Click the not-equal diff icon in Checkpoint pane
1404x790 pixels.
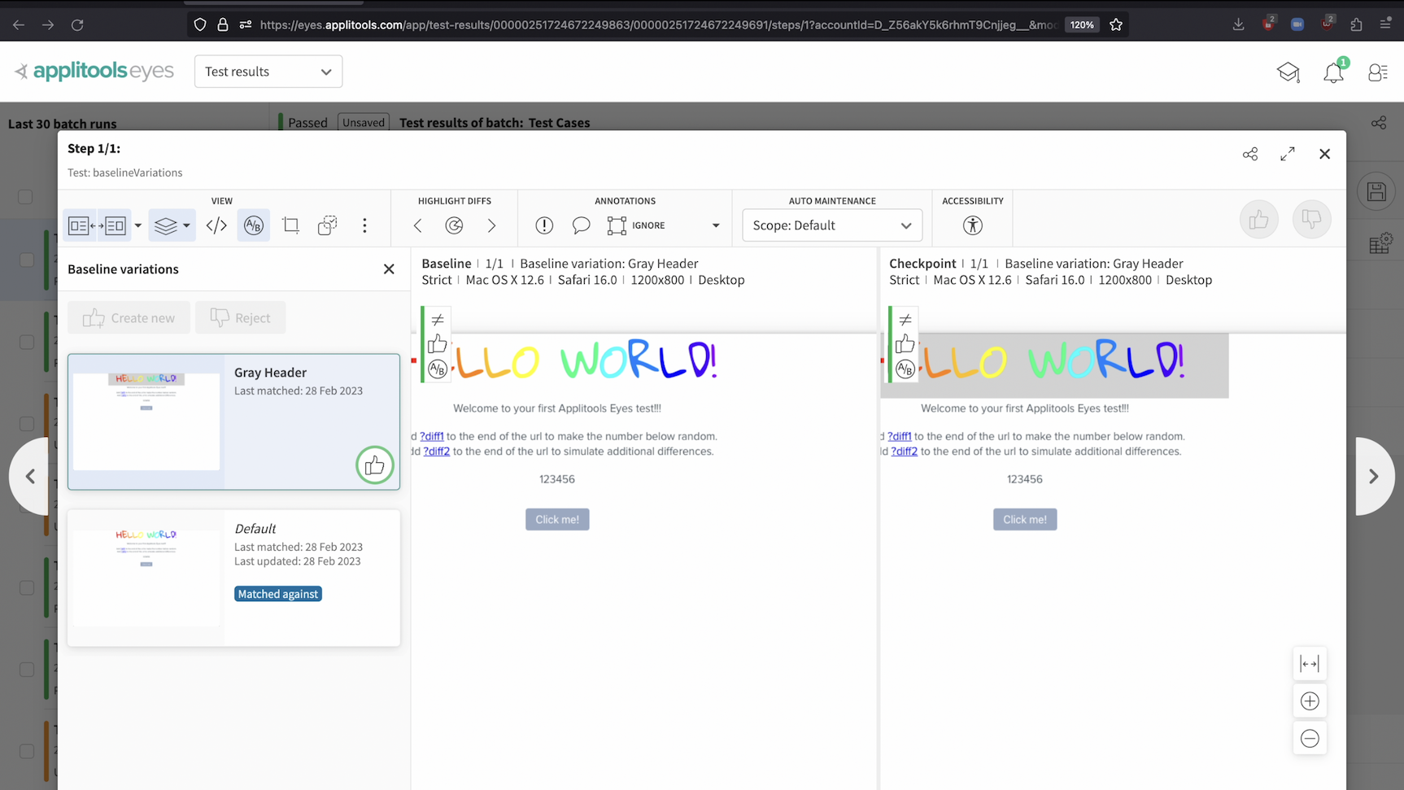(905, 320)
